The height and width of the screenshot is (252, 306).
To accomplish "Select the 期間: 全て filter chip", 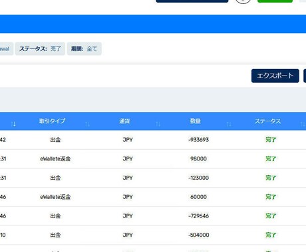I will coord(84,48).
